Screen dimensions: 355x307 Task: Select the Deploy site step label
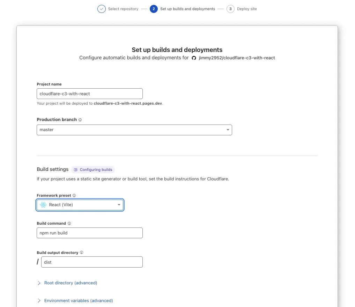tap(246, 9)
